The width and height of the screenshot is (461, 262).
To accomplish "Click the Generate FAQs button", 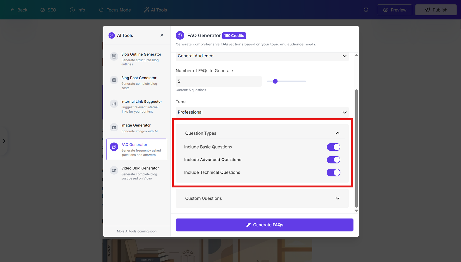I will point(264,225).
